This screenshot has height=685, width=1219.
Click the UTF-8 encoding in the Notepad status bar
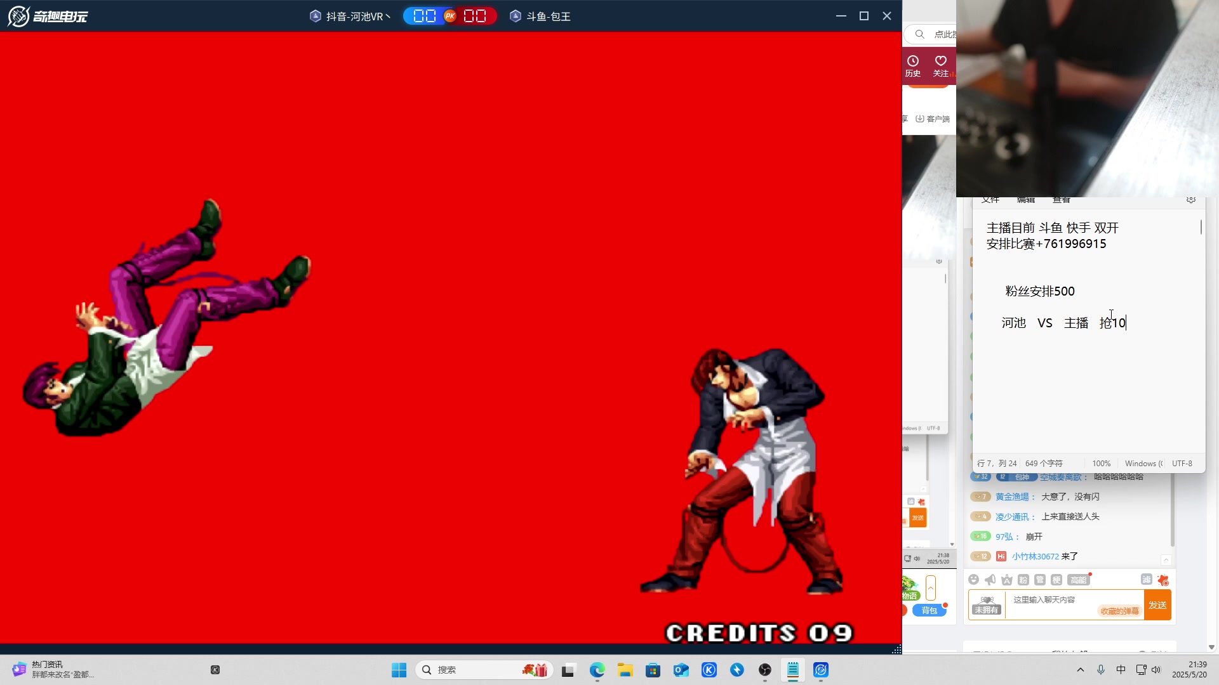pos(1182,464)
